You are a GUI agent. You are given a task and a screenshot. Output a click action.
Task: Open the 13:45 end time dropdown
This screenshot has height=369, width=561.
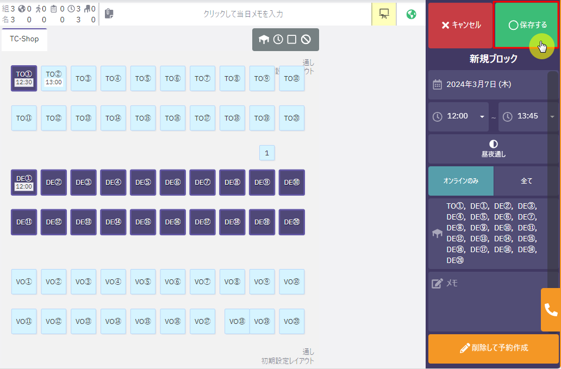pyautogui.click(x=528, y=116)
